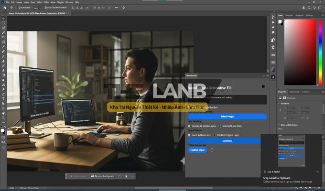The height and width of the screenshot is (191, 325).
Task: Collapse the Transform section in Properties
Action: coord(279,103)
